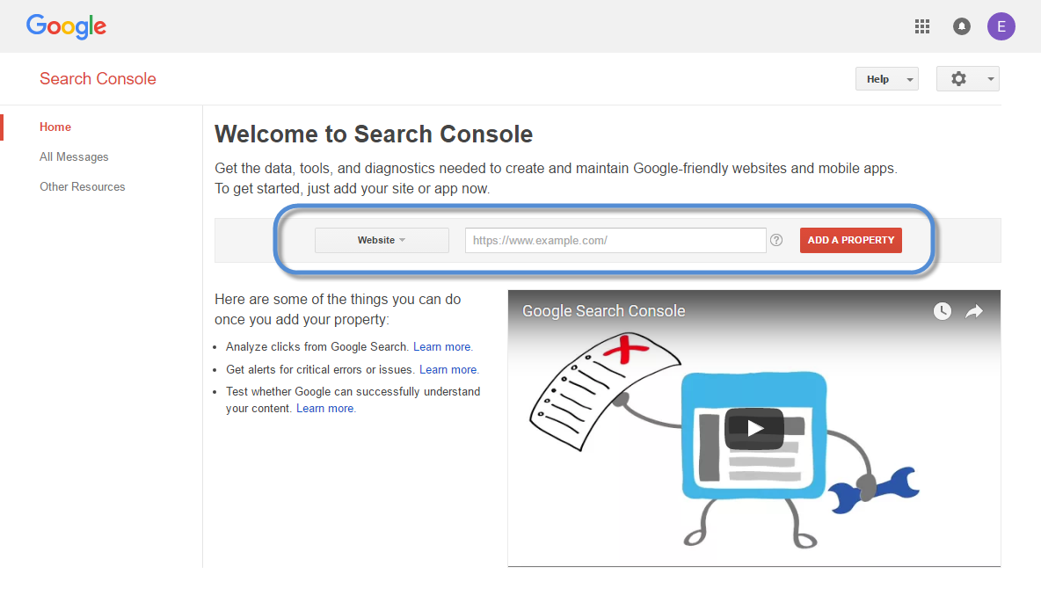Click the question mark help icon beside URL field
The width and height of the screenshot is (1041, 610).
[x=776, y=240]
